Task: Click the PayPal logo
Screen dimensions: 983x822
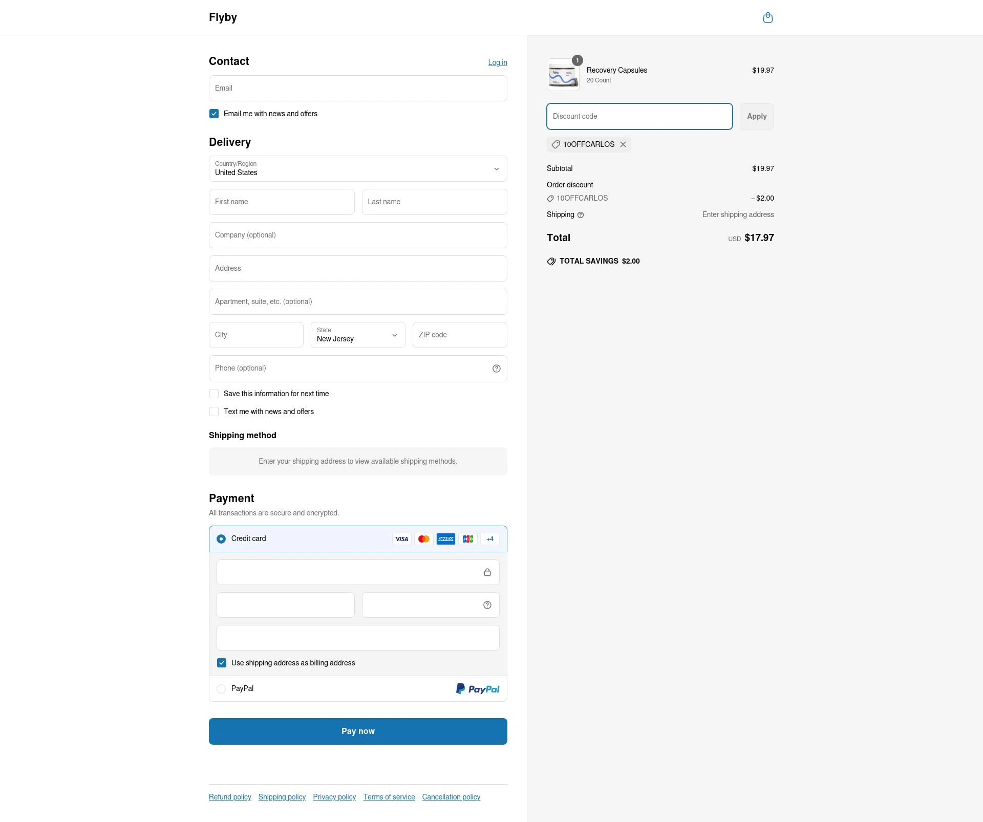Action: tap(477, 688)
